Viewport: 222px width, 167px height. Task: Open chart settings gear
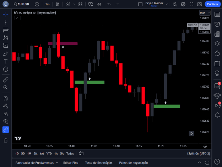(183, 4)
